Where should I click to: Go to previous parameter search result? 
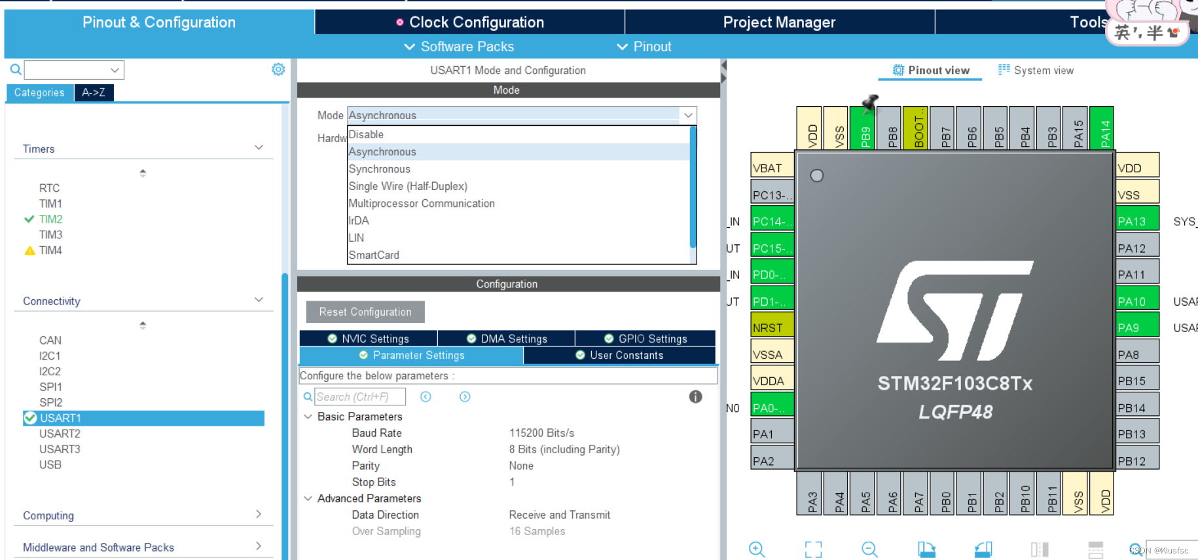426,397
